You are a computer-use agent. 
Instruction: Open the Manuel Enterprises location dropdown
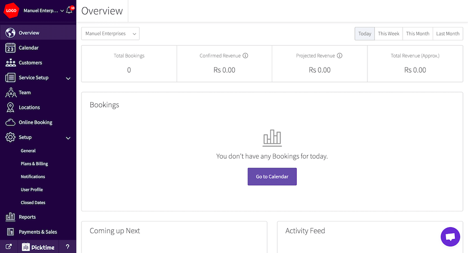(x=110, y=34)
